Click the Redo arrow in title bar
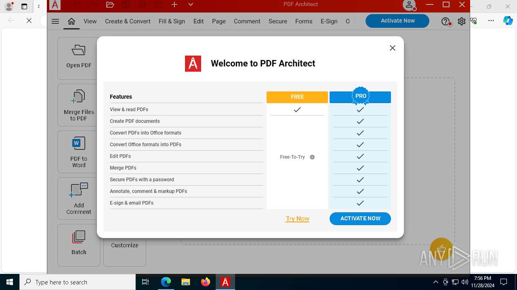Image resolution: width=517 pixels, height=290 pixels. [94, 5]
